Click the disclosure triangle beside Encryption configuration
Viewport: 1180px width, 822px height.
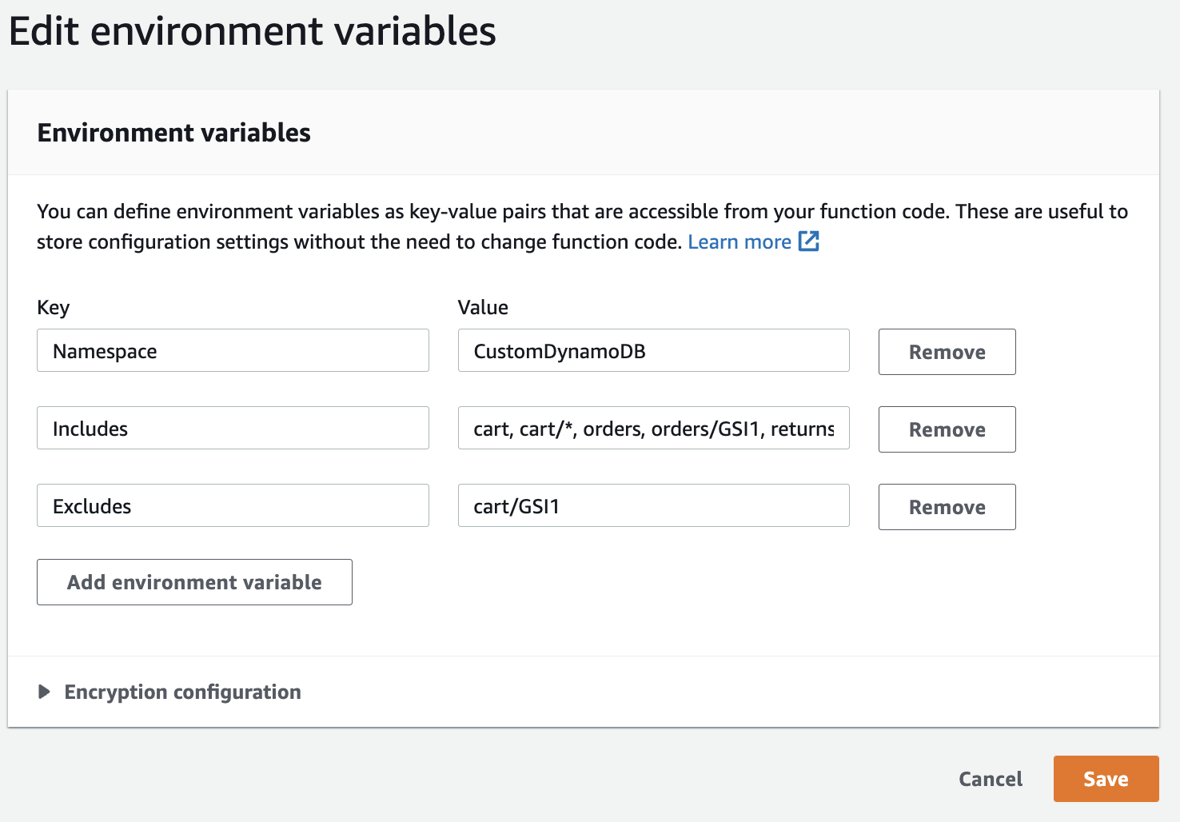coord(44,692)
